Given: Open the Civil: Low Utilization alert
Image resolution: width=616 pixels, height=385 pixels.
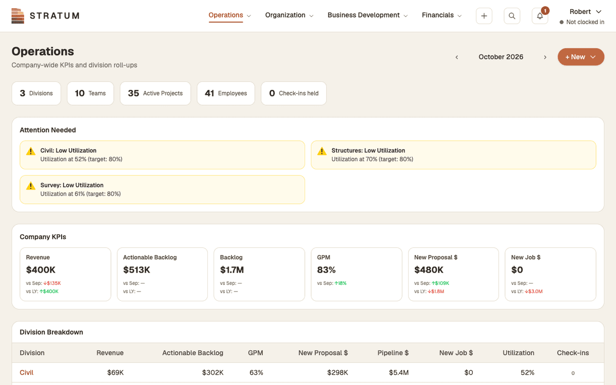Looking at the screenshot, I should coord(162,155).
